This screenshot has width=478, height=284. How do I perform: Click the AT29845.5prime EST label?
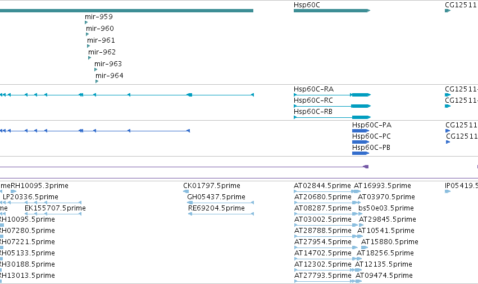pyautogui.click(x=388, y=219)
